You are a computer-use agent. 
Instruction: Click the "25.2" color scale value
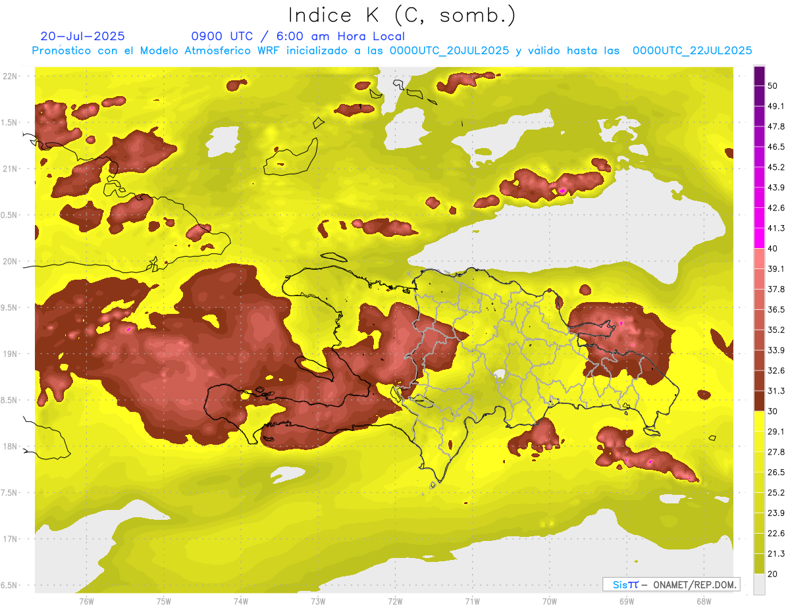pos(776,492)
